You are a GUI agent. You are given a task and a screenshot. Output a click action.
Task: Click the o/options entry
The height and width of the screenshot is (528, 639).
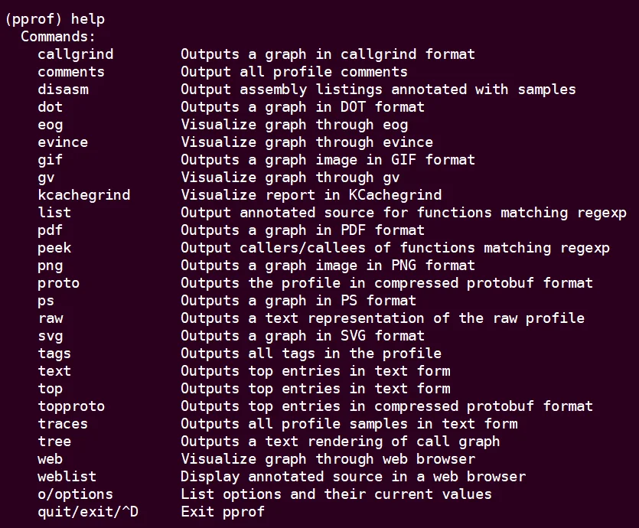[x=76, y=494]
